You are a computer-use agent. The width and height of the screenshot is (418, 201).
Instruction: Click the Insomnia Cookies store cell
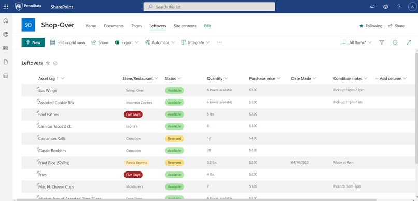pos(139,103)
